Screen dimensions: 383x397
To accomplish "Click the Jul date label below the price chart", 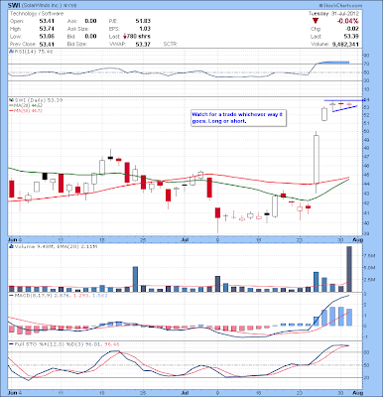I will pos(185,239).
